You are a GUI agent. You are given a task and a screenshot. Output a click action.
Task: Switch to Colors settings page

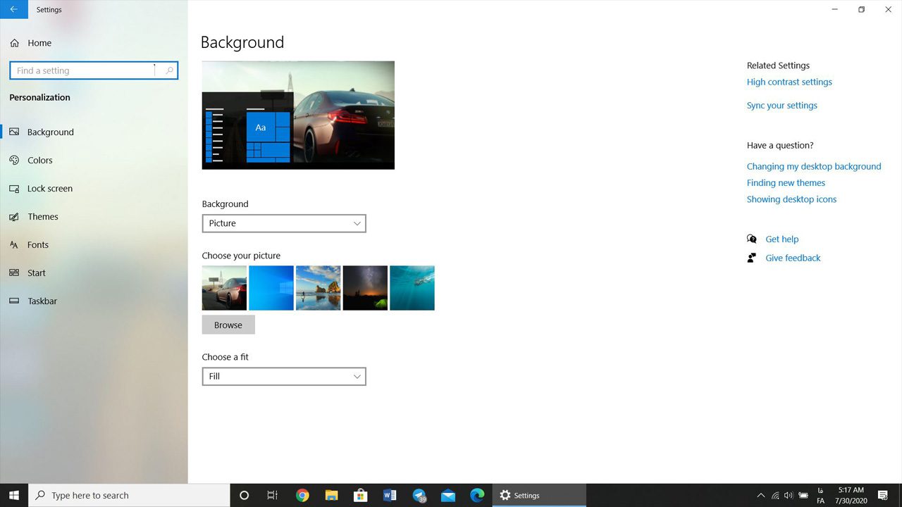(40, 161)
